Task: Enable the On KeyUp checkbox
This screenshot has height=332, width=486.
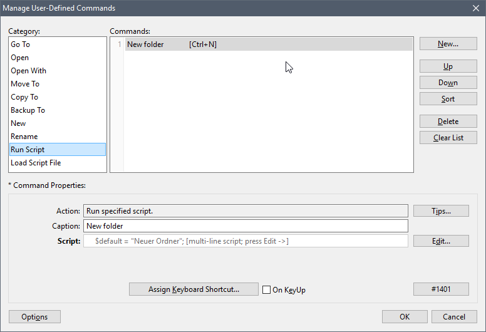Action: click(x=267, y=290)
